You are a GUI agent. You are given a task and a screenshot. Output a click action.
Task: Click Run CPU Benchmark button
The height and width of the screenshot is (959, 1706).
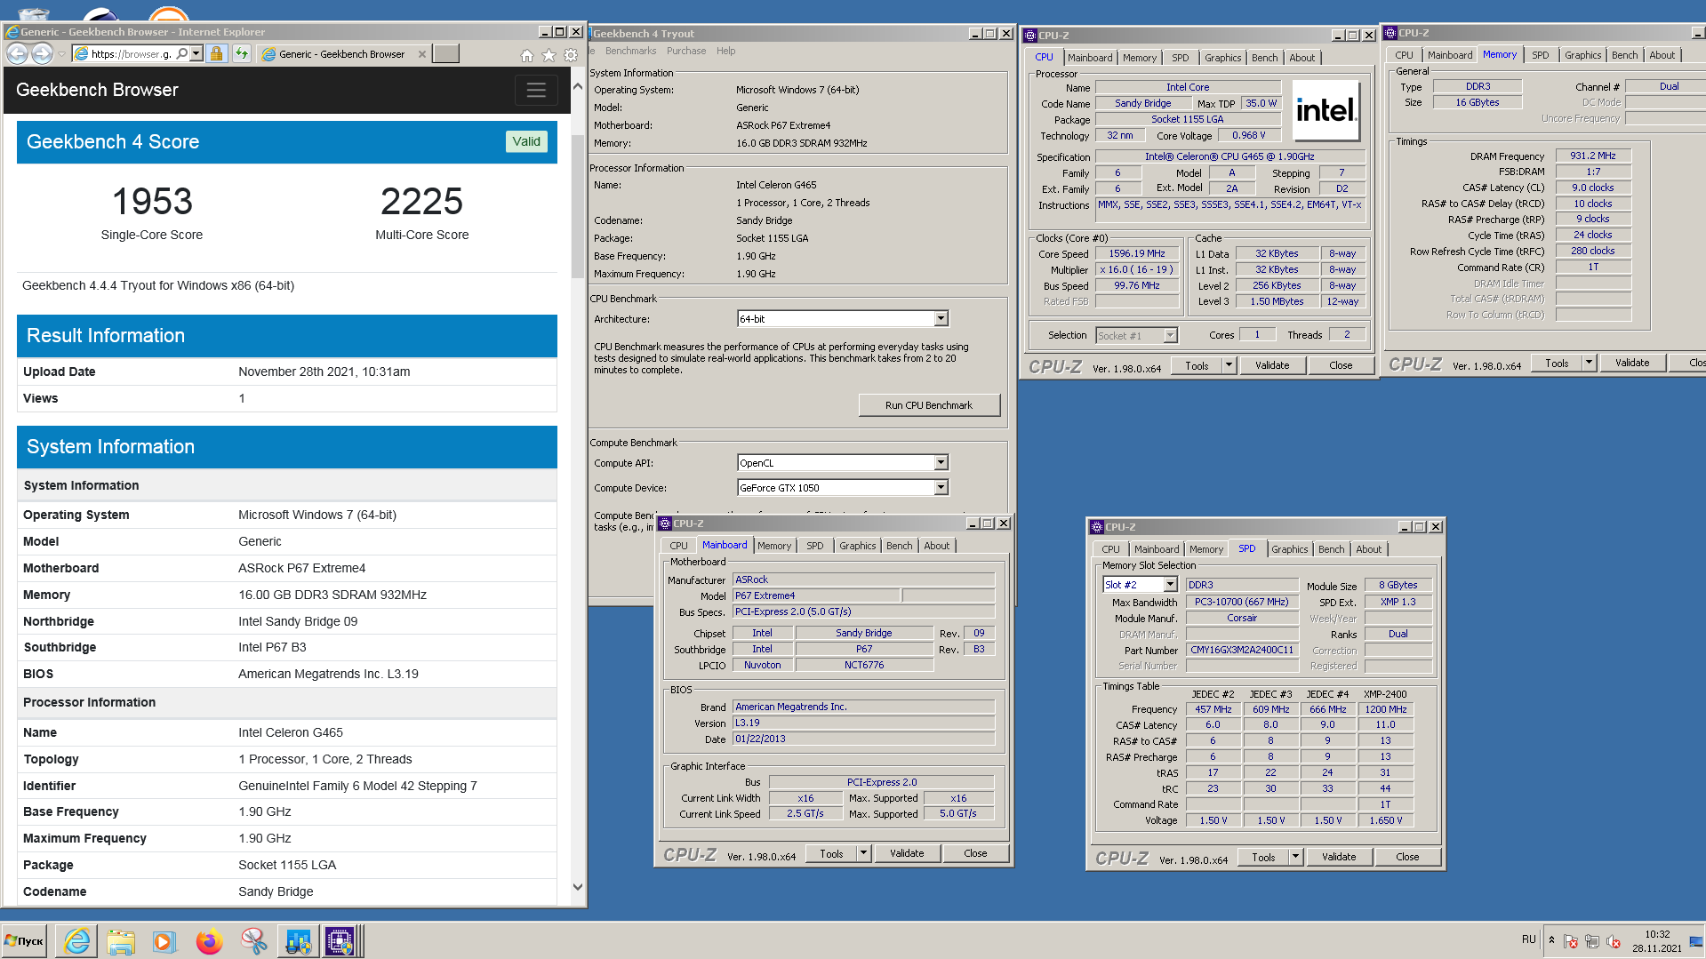929,405
